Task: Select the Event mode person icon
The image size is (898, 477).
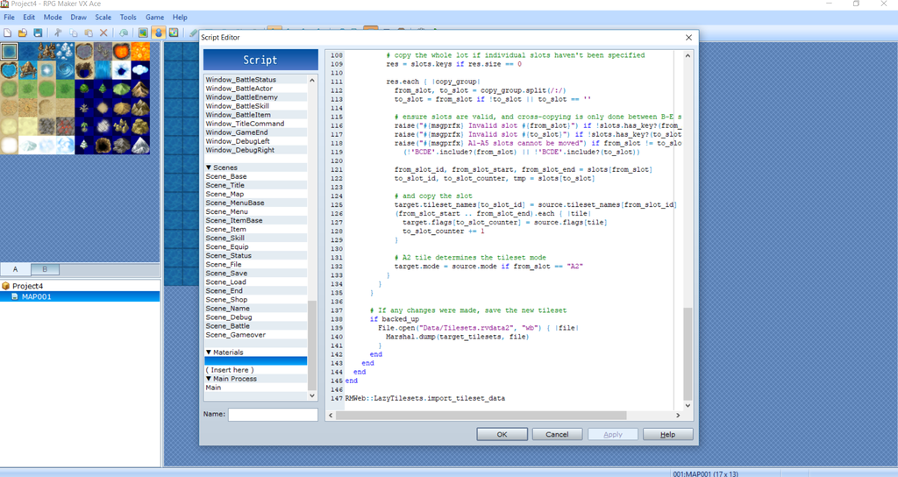Action: tap(159, 32)
